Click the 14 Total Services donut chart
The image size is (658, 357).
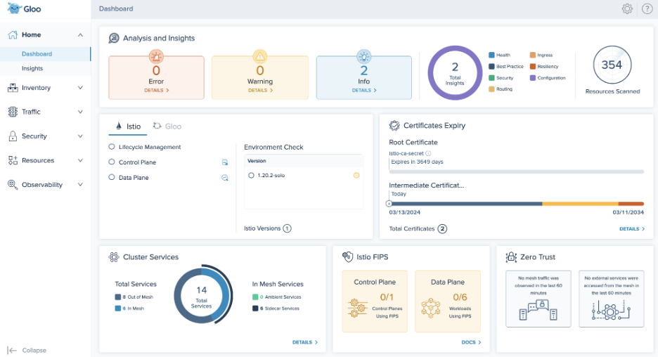[202, 294]
